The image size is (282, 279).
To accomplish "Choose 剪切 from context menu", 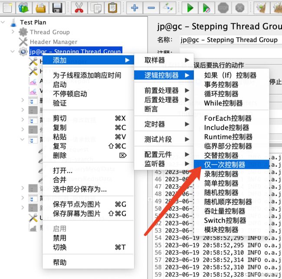I will [88, 118].
